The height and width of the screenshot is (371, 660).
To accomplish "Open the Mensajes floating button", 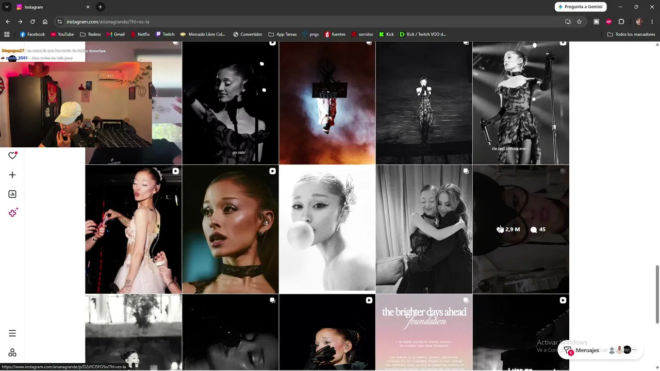I will (x=581, y=350).
